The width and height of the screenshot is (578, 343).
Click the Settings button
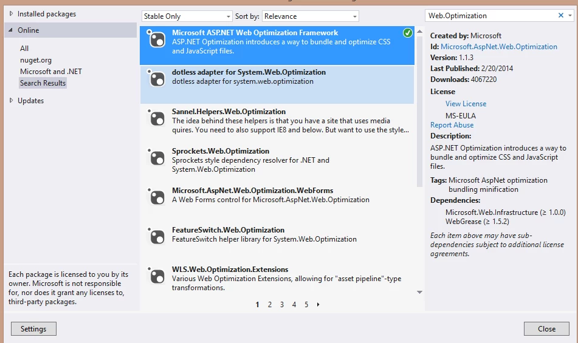coord(33,328)
